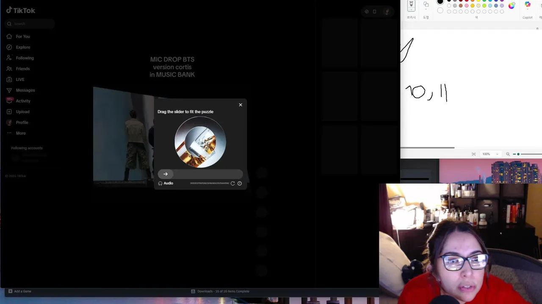Expand the More menu in sidebar
Image resolution: width=542 pixels, height=304 pixels.
tap(16, 133)
